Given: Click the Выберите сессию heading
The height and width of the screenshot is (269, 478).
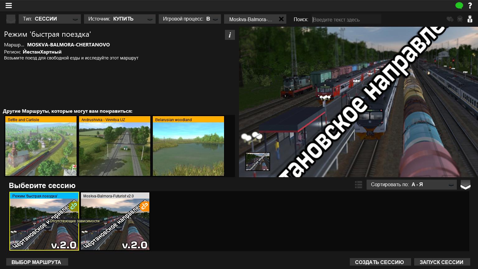Looking at the screenshot, I should pyautogui.click(x=42, y=186).
